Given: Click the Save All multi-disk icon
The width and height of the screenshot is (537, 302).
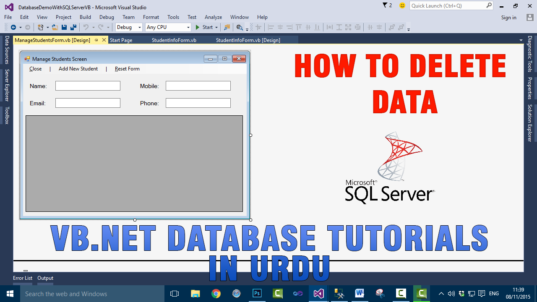Looking at the screenshot, I should tap(73, 27).
